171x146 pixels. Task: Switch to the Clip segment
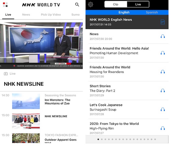pyautogui.click(x=116, y=4)
